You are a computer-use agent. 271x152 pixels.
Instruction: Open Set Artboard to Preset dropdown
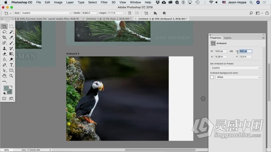click(x=236, y=68)
